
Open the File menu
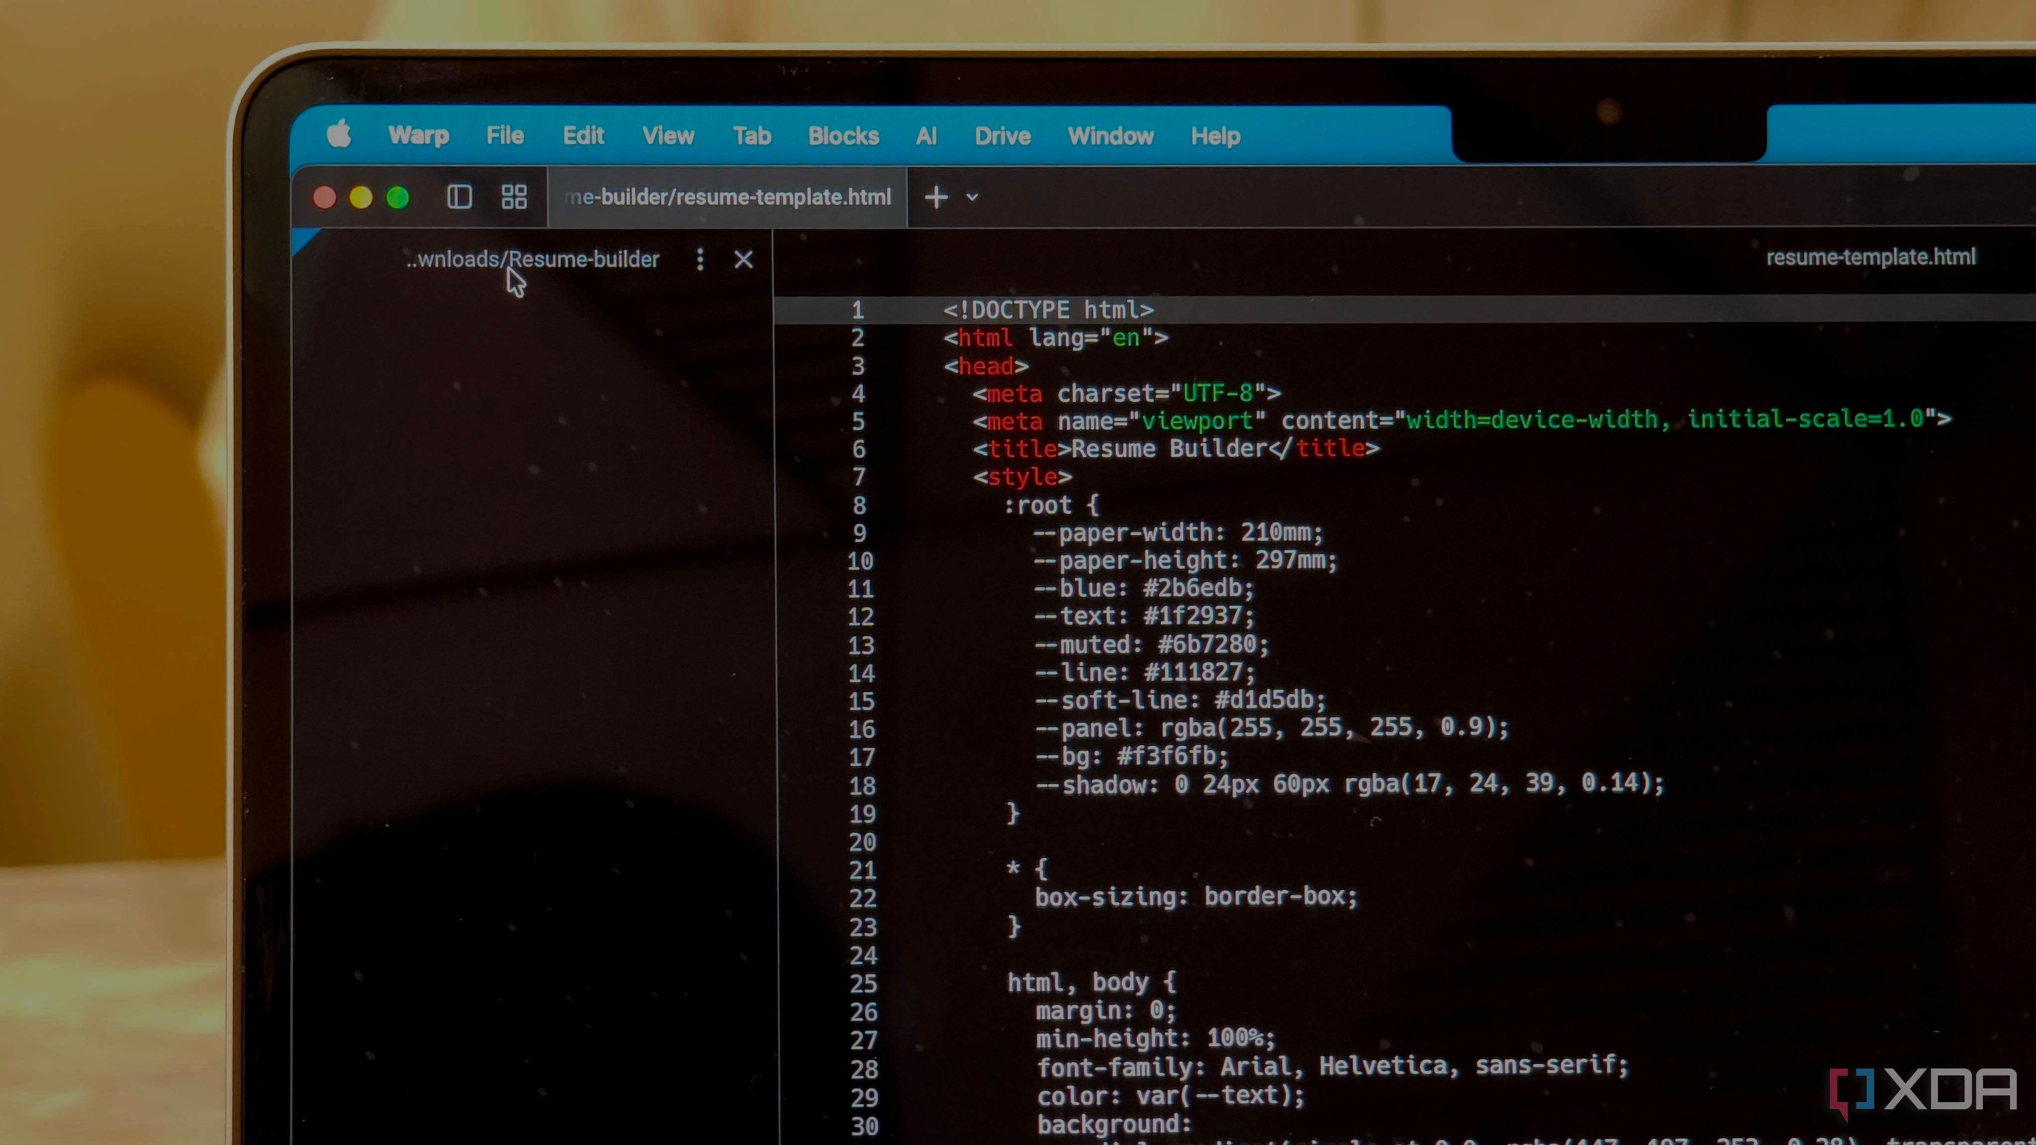click(x=505, y=135)
